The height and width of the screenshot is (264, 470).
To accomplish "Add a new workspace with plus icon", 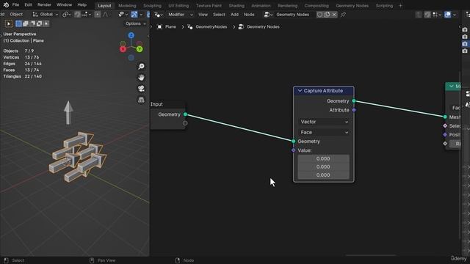I will point(400,6).
